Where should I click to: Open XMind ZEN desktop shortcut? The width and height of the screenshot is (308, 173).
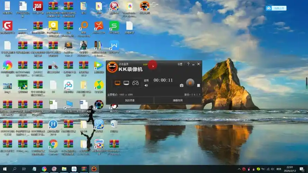tap(99, 26)
